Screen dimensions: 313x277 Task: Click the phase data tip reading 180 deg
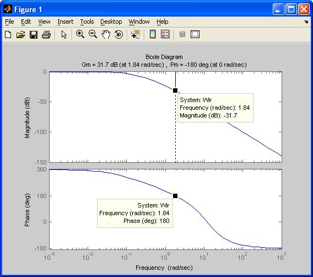pos(135,213)
